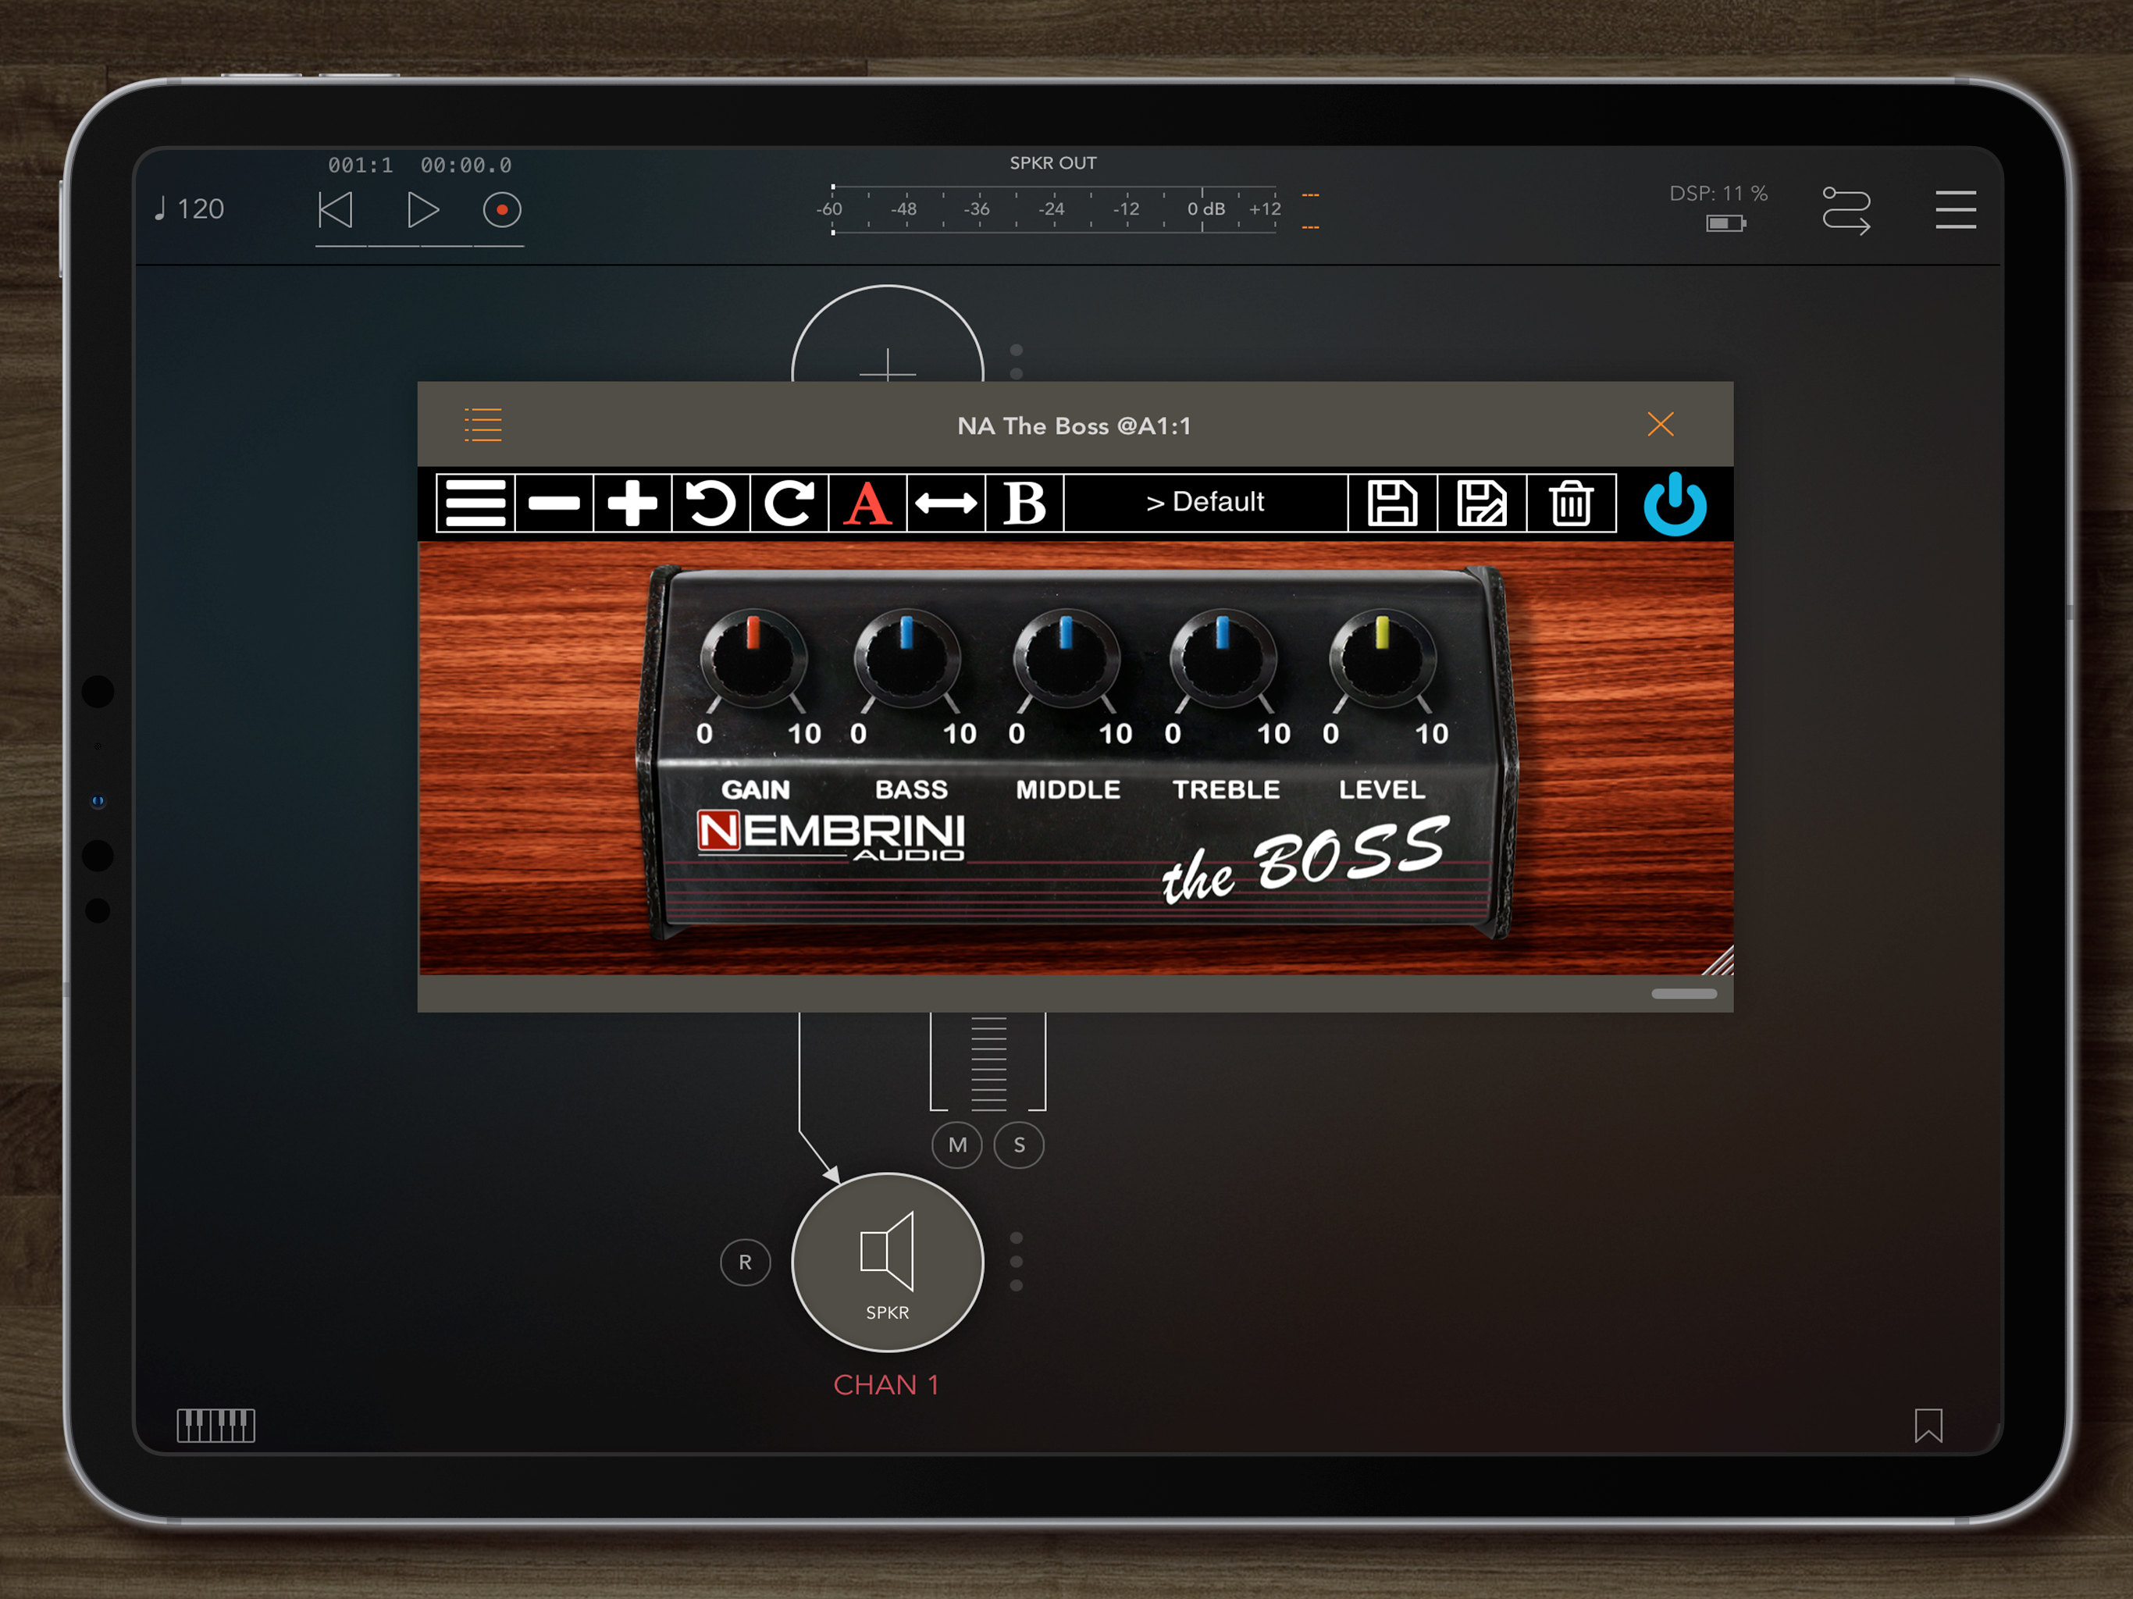The image size is (2133, 1599).
Task: Click the grey handle below the plugin
Action: point(1683,993)
